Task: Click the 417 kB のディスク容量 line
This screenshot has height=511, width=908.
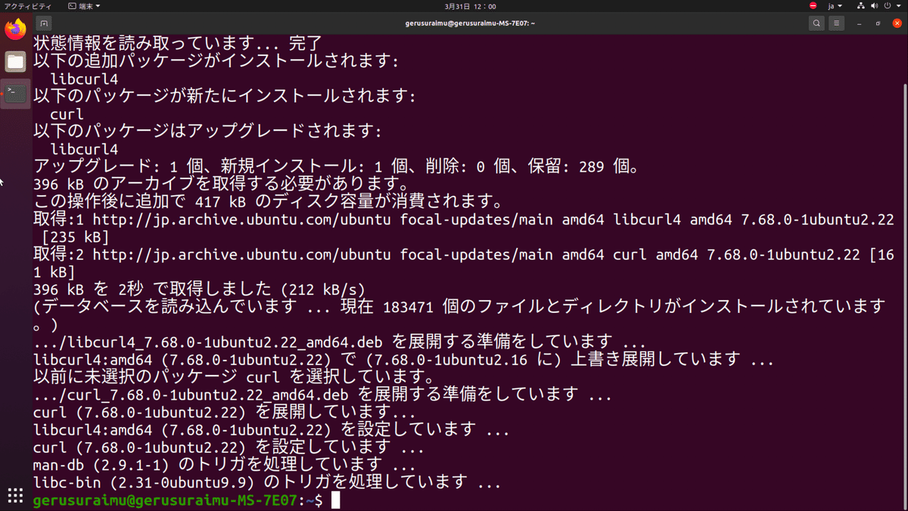Action: (x=269, y=203)
